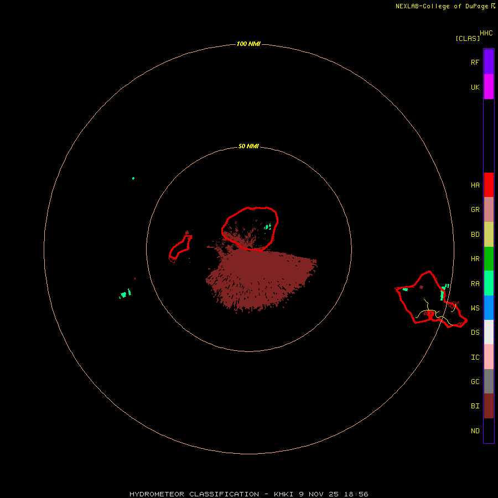498x498 pixels.
Task: Select the WS blue legend swatch
Action: point(489,308)
